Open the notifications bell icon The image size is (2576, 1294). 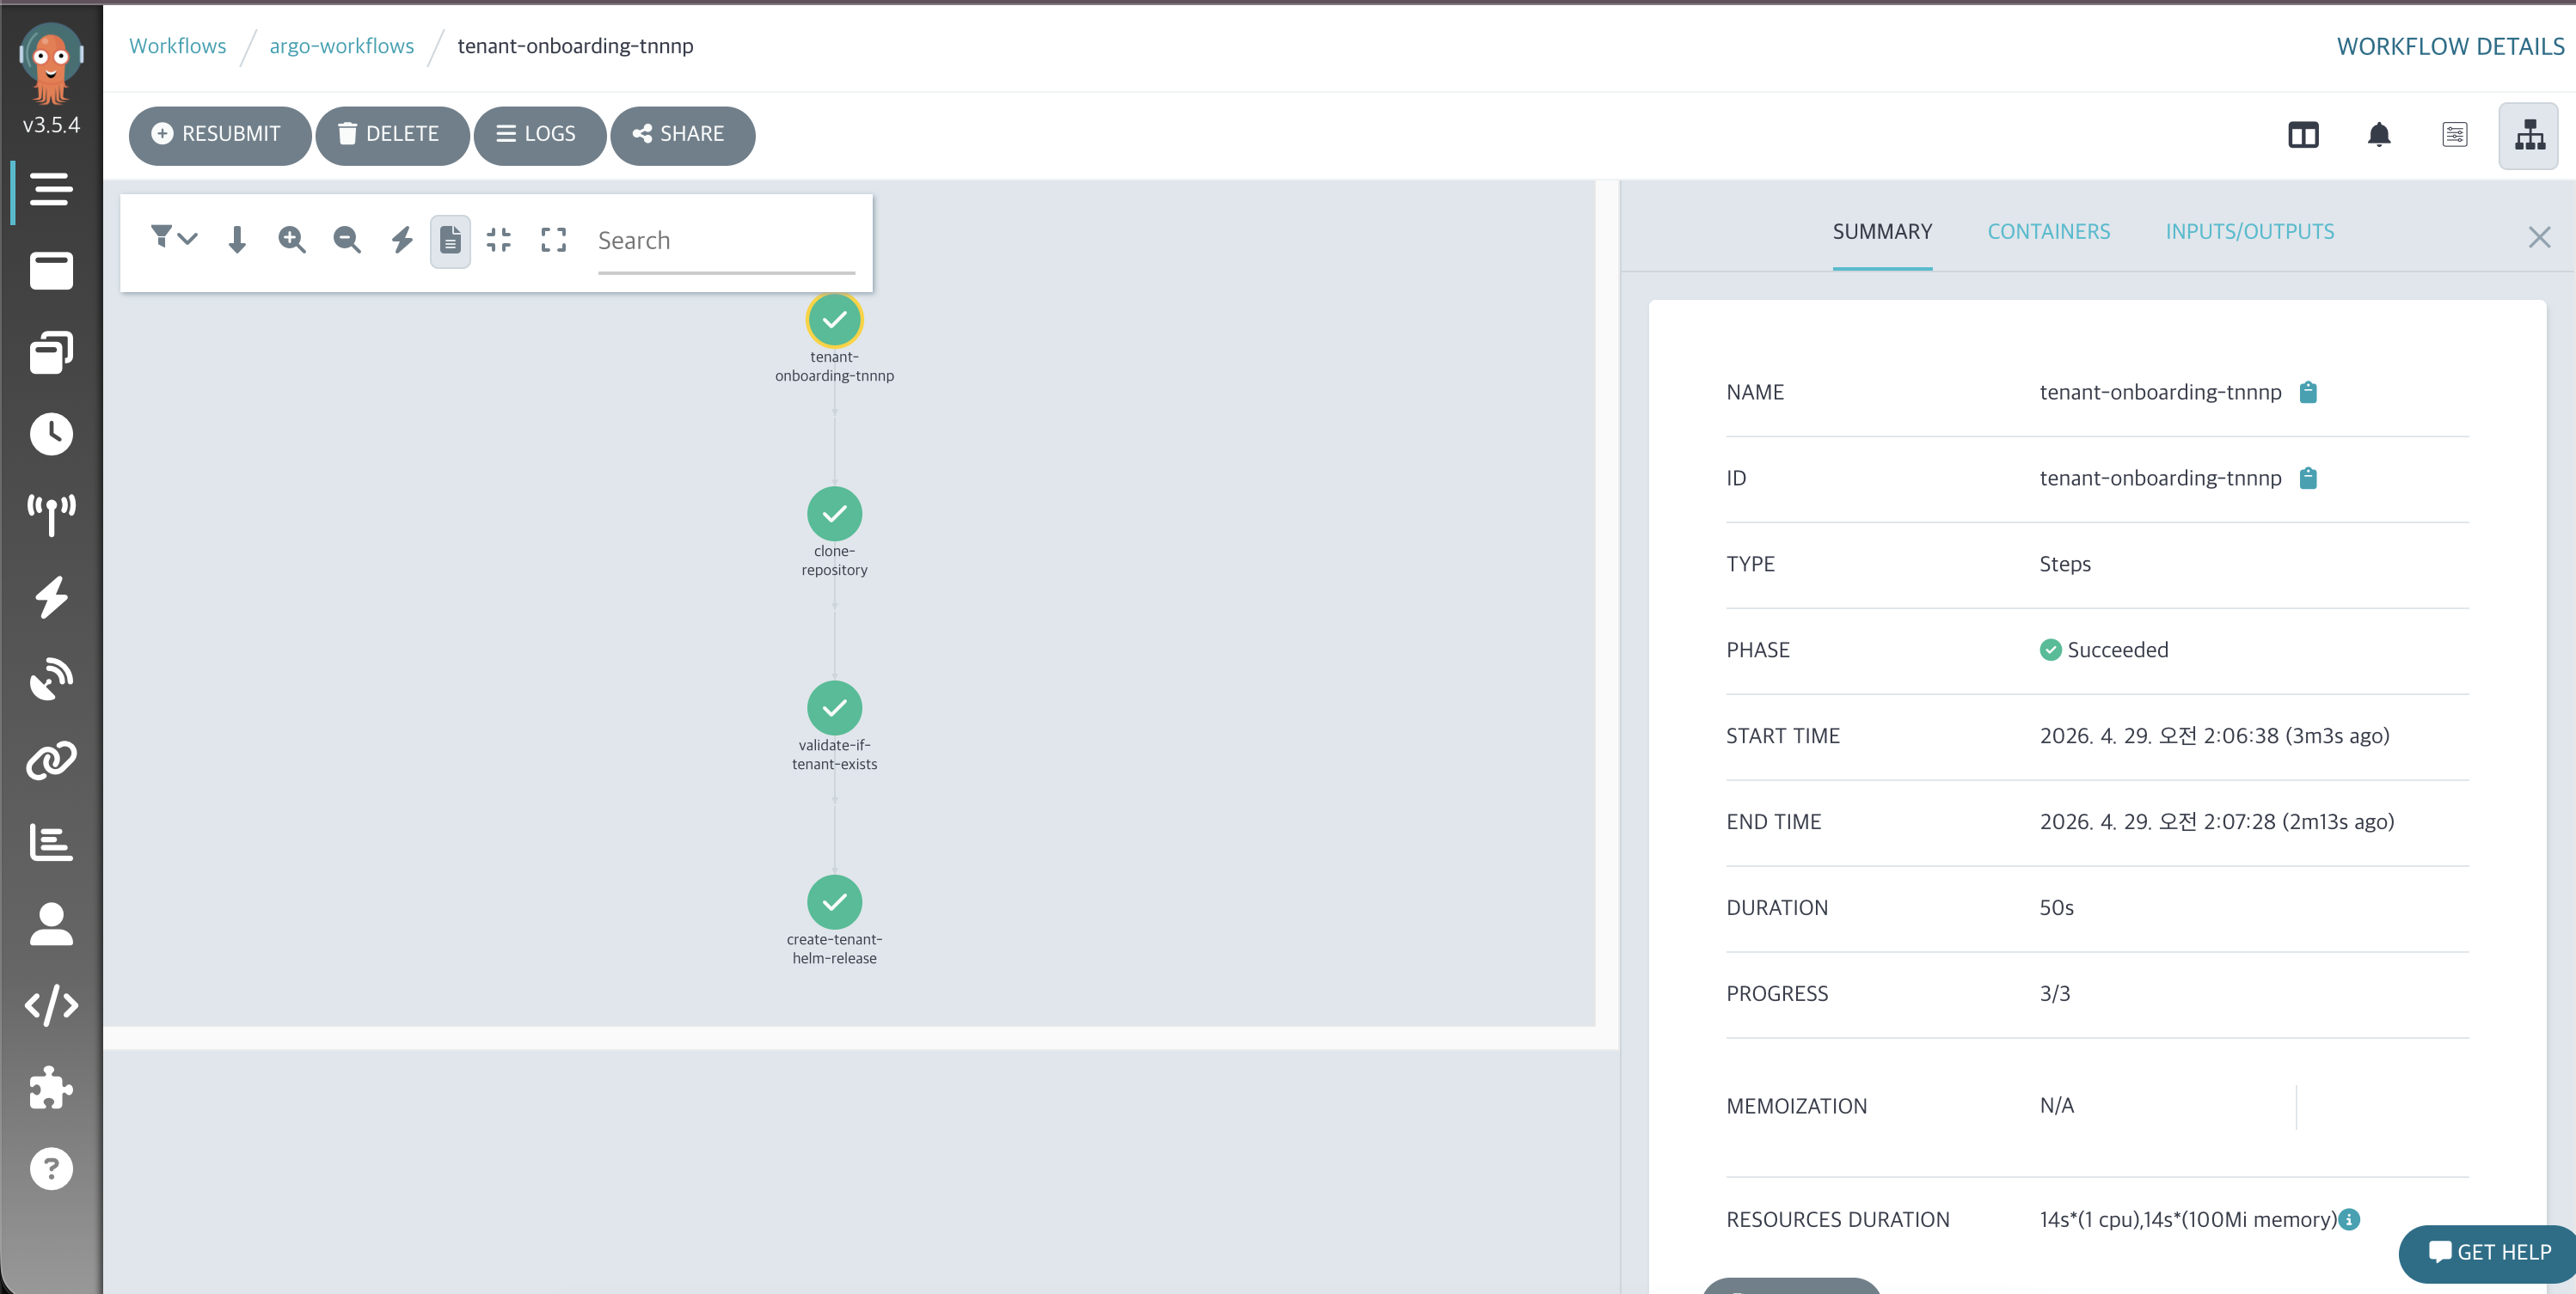point(2379,135)
